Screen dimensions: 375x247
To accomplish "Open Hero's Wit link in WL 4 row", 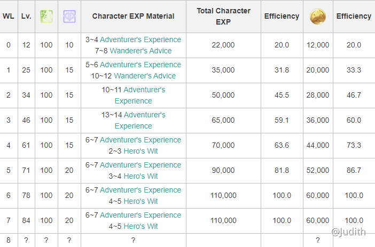I will (140, 151).
